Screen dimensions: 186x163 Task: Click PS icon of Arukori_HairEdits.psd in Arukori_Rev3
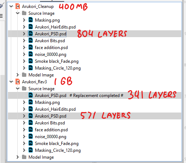click(31, 109)
